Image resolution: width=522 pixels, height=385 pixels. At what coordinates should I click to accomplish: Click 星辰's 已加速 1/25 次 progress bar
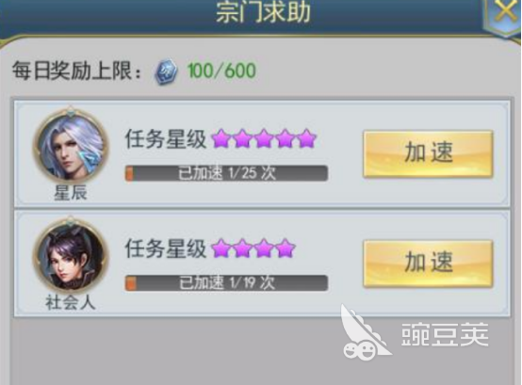tap(226, 173)
